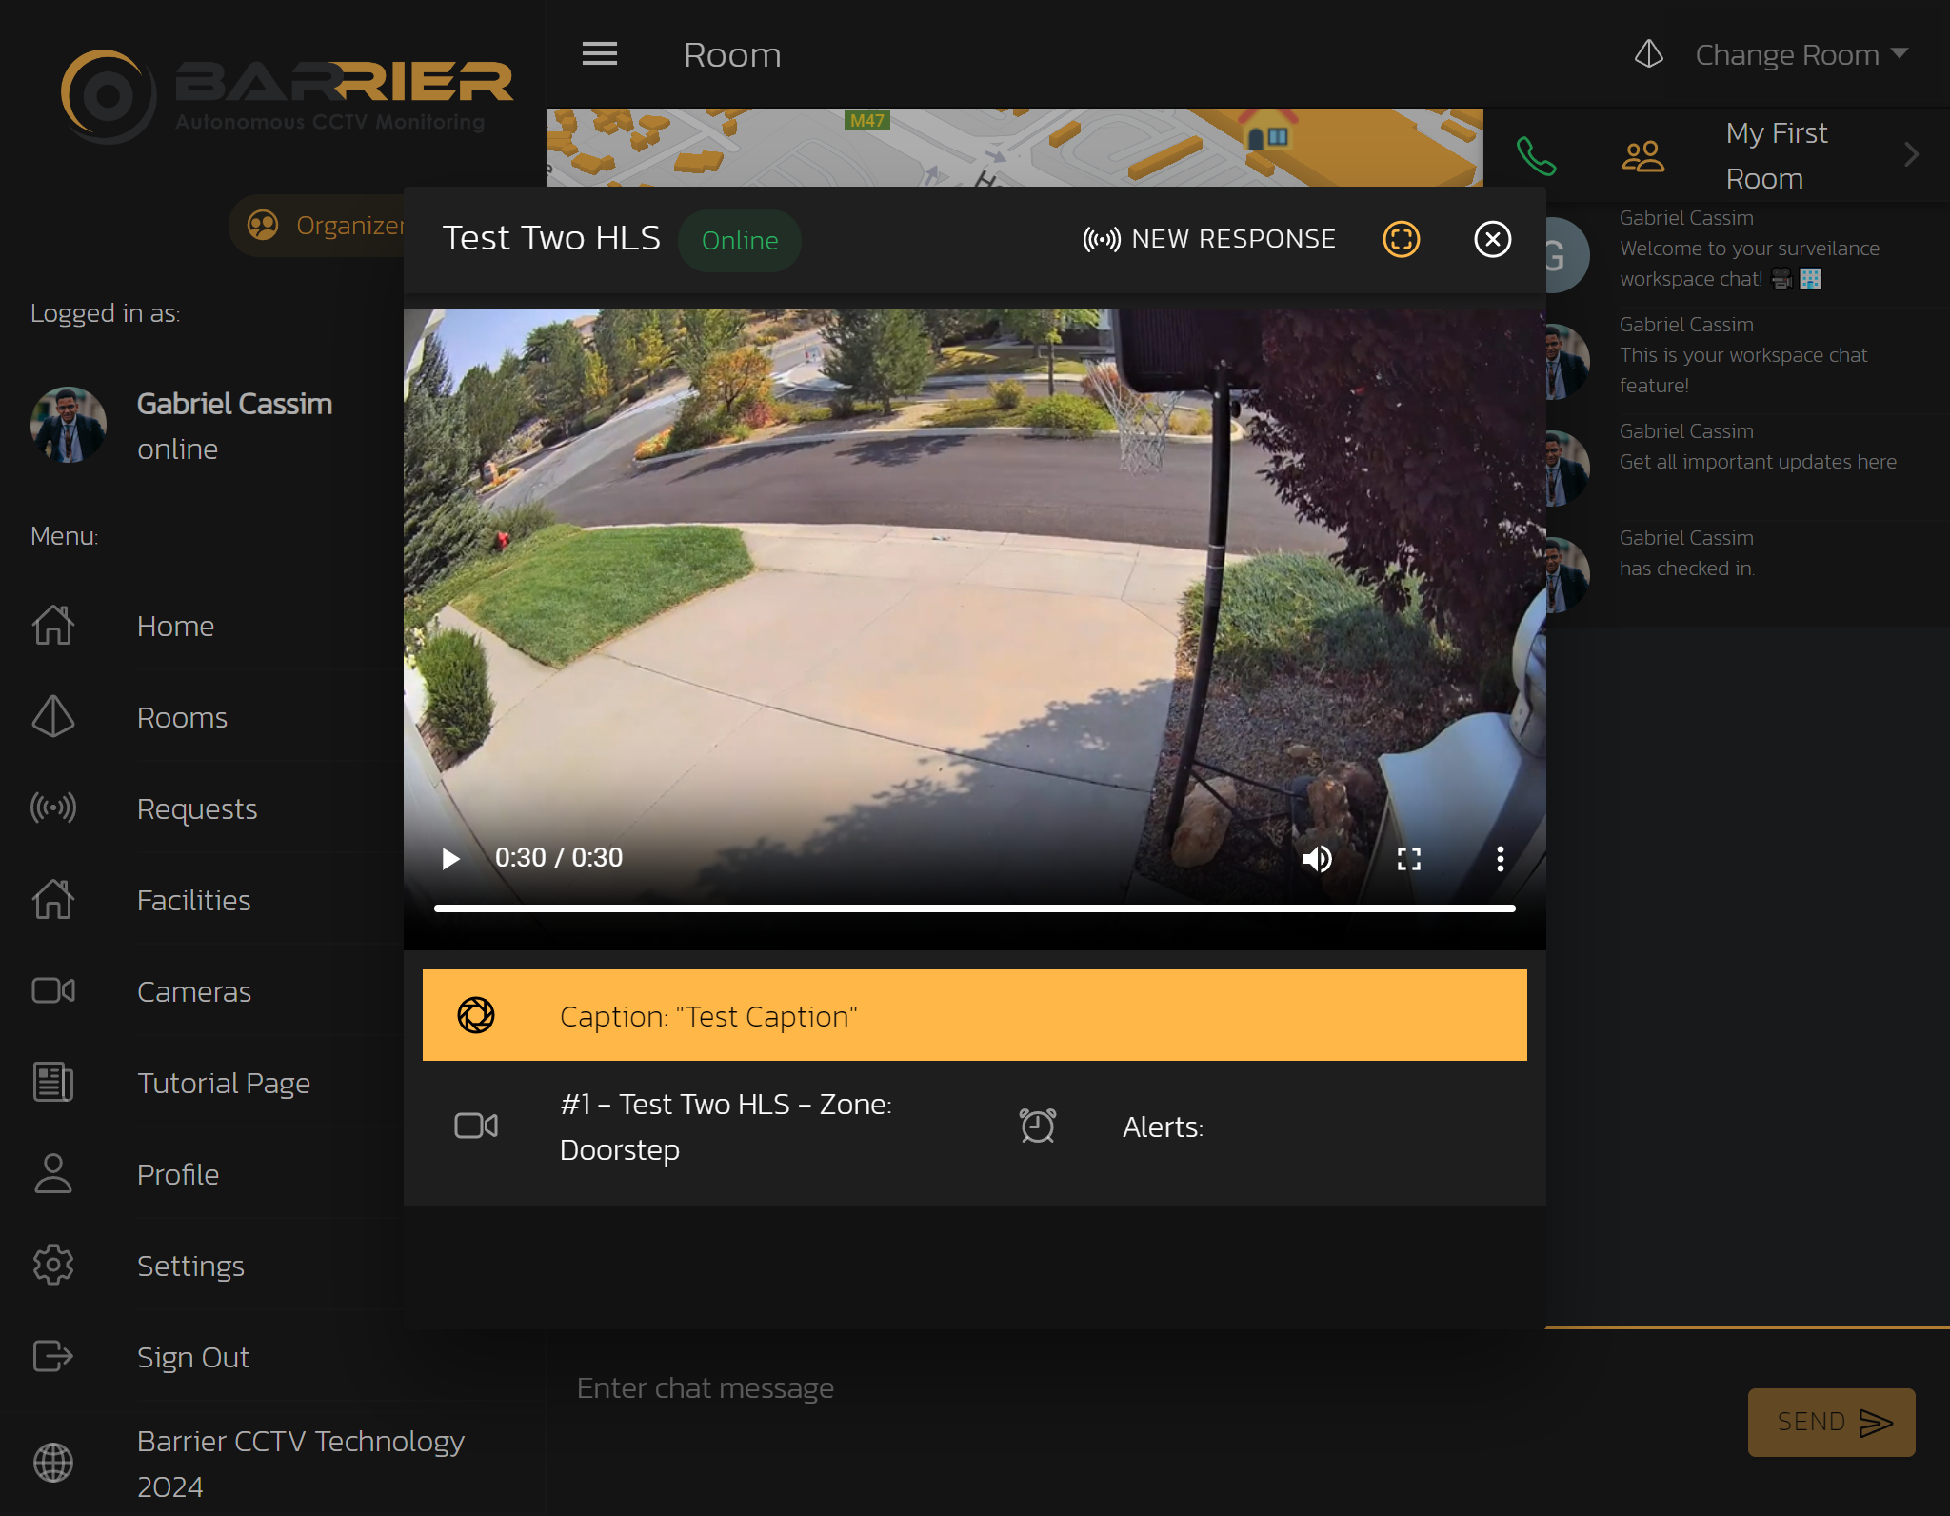The image size is (1950, 1516).
Task: Toggle video fullscreen mode
Action: (x=1408, y=859)
